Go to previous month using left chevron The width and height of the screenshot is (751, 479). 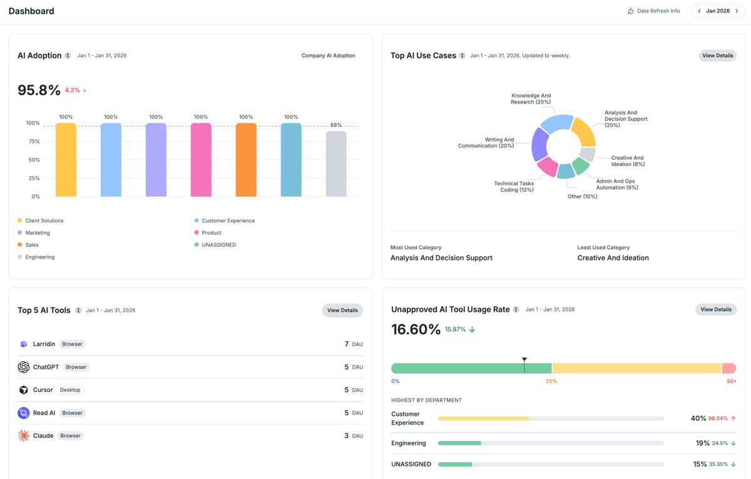[699, 11]
